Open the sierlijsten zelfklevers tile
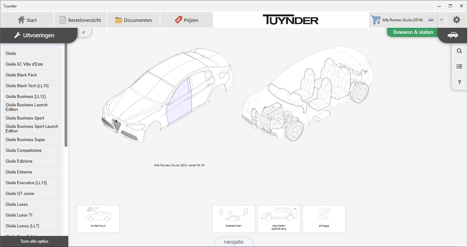 [x=279, y=219]
